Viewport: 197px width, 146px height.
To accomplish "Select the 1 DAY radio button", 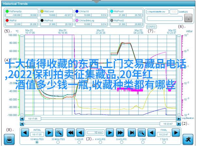I will click(143, 142).
